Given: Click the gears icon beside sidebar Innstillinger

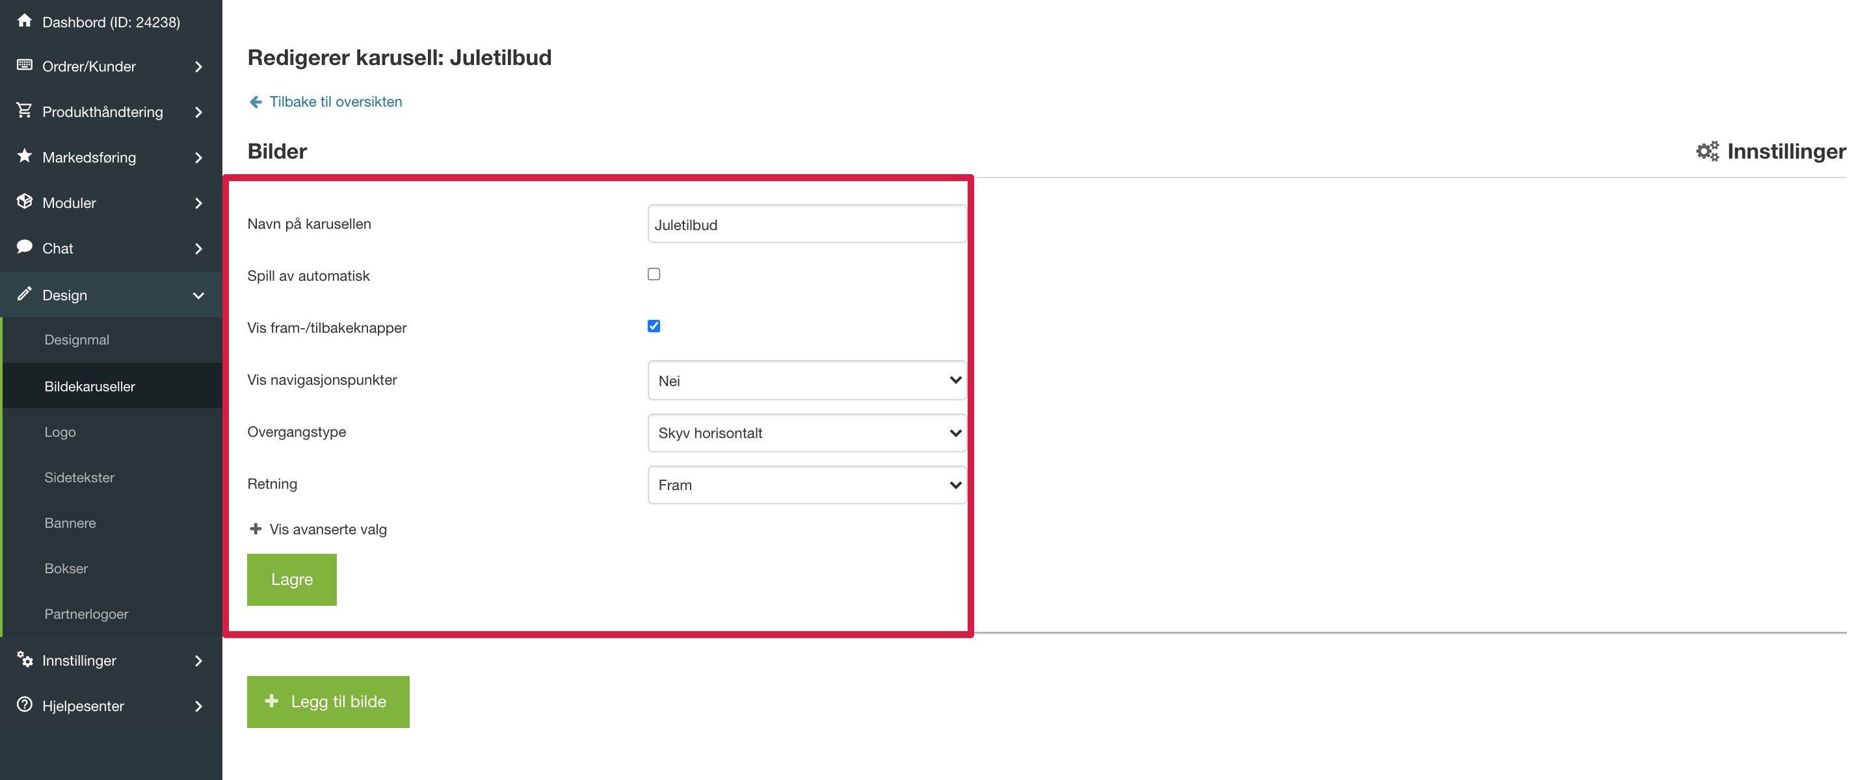Looking at the screenshot, I should [x=25, y=658].
